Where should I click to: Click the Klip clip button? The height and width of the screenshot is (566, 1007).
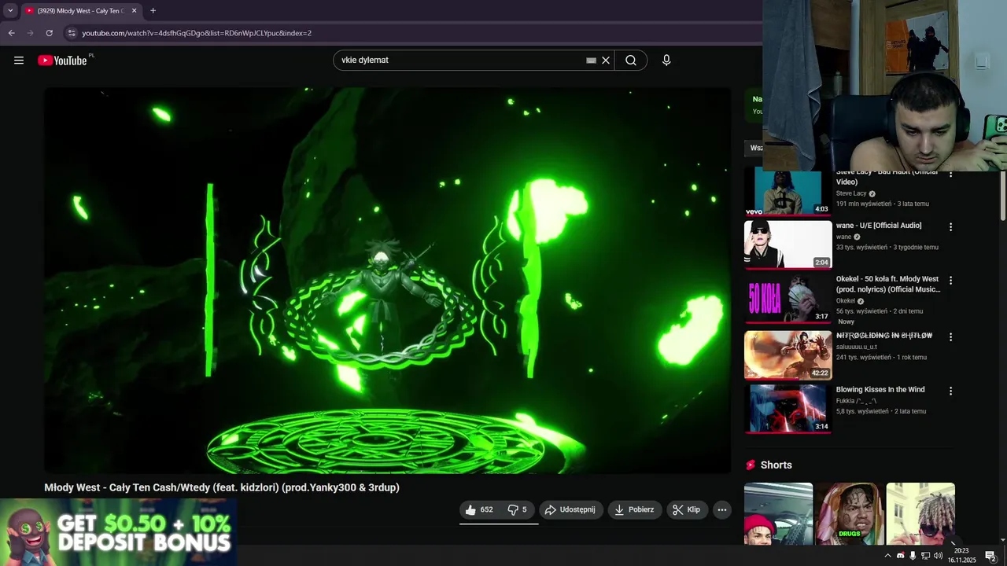click(687, 509)
